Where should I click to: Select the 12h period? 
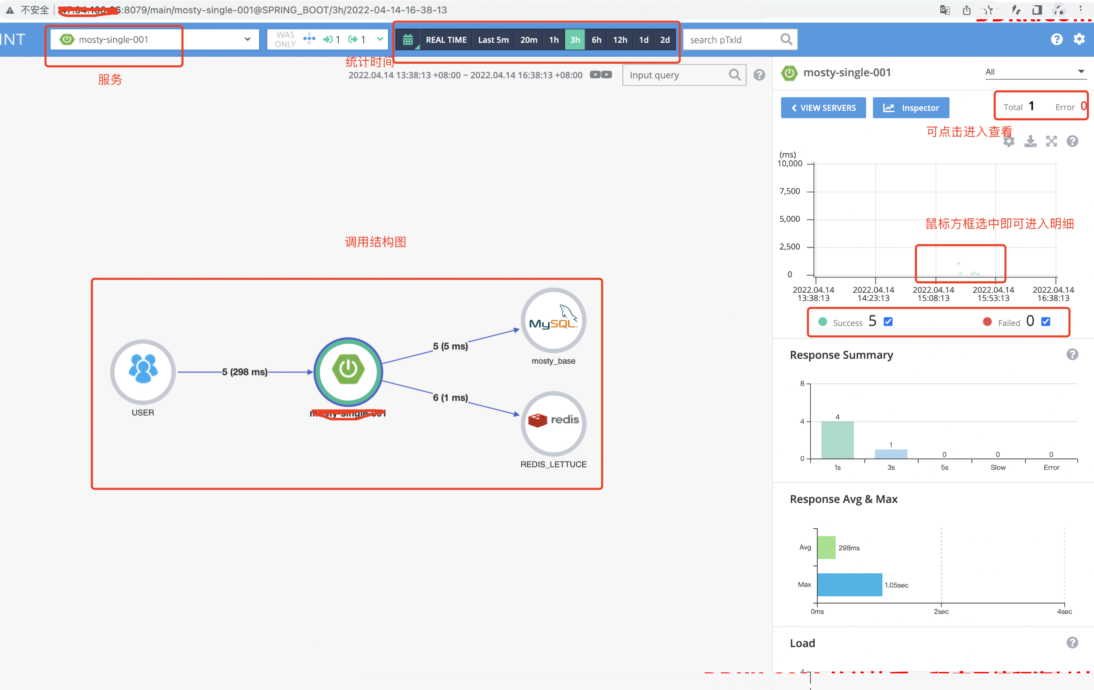click(620, 39)
